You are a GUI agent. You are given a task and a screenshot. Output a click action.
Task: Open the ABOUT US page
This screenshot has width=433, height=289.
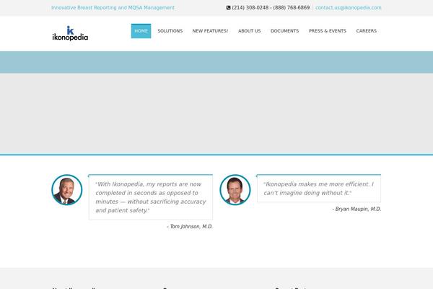coord(250,31)
